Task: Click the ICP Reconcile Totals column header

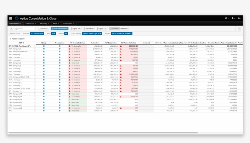Action: [129, 43]
